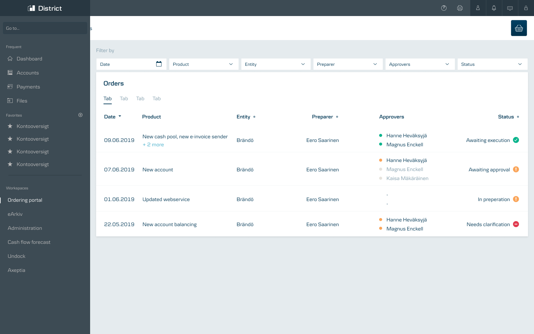
Task: Click the Undock workspace link
Action: (16, 256)
